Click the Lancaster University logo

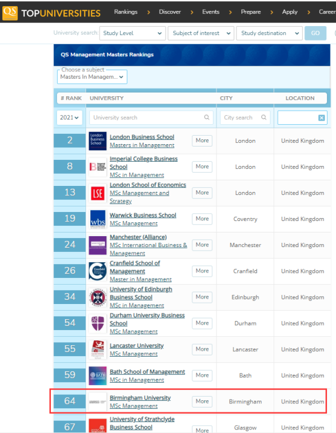[x=98, y=349]
